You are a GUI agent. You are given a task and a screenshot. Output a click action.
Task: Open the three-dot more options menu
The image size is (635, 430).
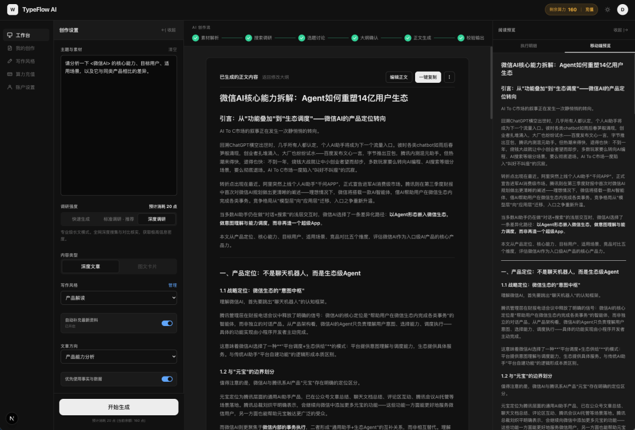449,77
